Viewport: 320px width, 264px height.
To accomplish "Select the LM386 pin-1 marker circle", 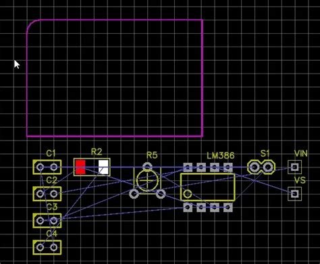I will 188,194.
